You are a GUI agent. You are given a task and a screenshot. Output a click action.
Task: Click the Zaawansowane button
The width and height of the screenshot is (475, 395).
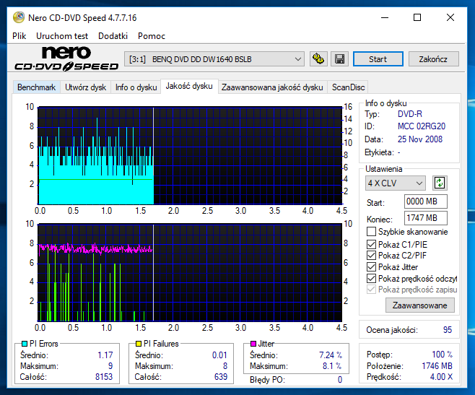point(419,305)
